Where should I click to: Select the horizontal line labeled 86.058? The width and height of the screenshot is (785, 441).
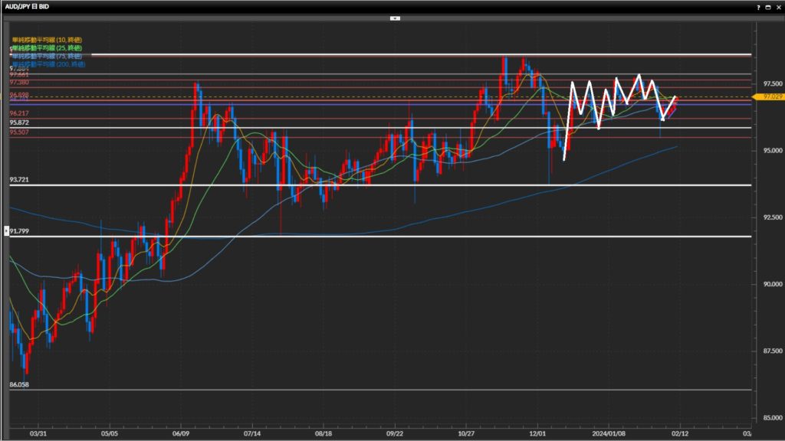pos(383,390)
